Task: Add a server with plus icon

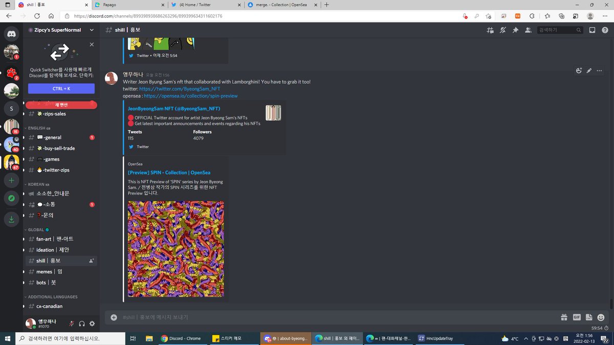Action: (x=11, y=180)
